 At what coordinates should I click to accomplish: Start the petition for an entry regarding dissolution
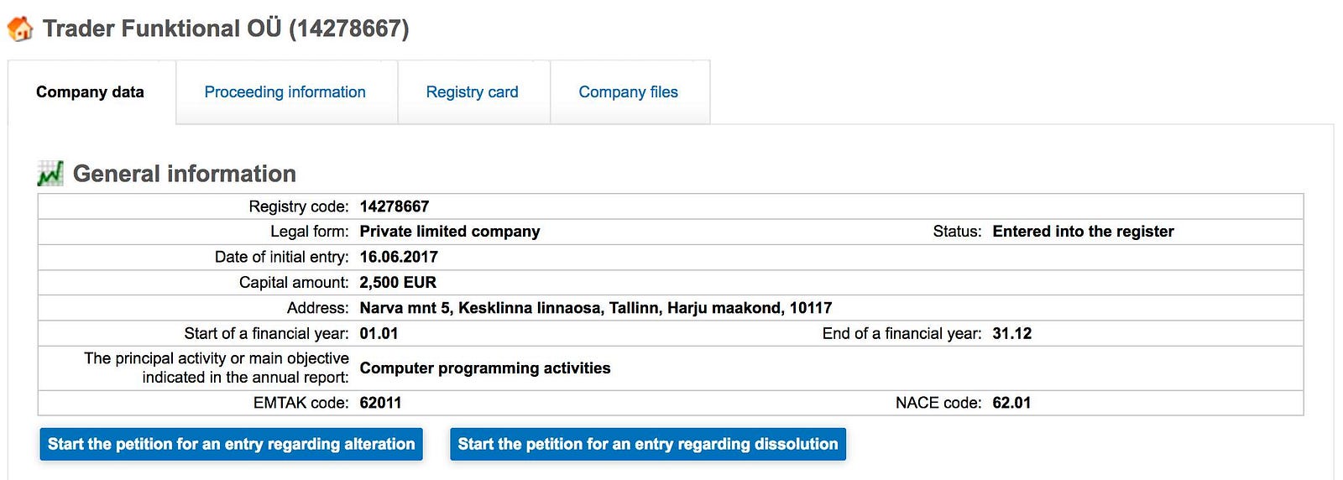(647, 444)
